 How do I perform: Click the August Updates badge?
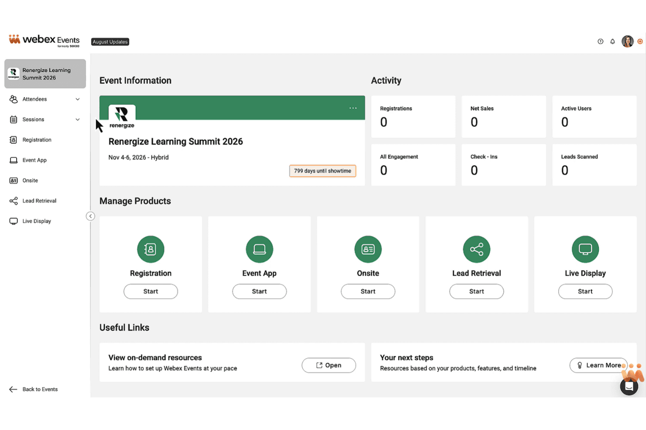[110, 42]
